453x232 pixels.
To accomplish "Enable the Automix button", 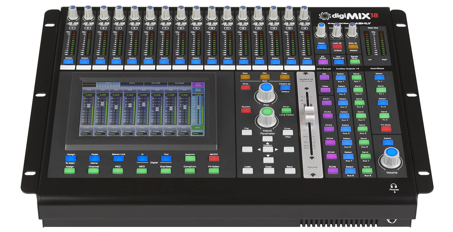I will (x=190, y=158).
